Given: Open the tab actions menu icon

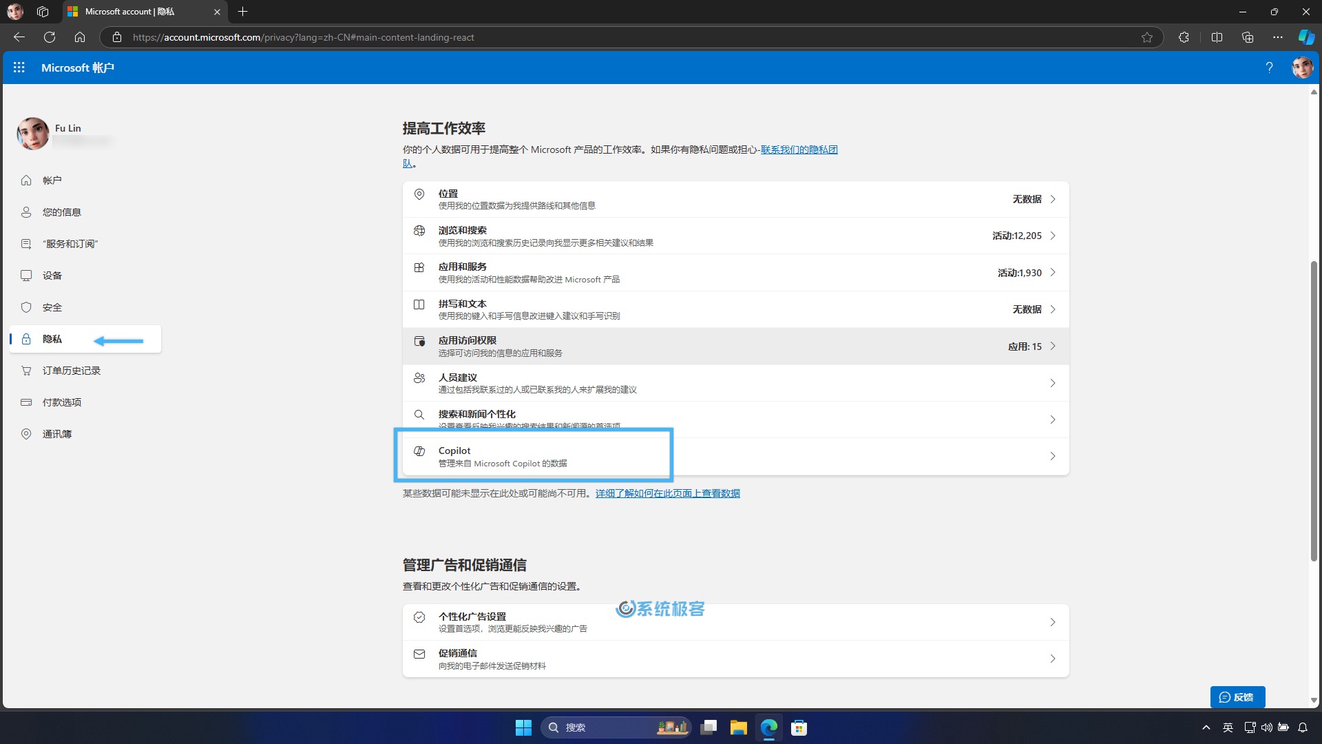Looking at the screenshot, I should (43, 12).
